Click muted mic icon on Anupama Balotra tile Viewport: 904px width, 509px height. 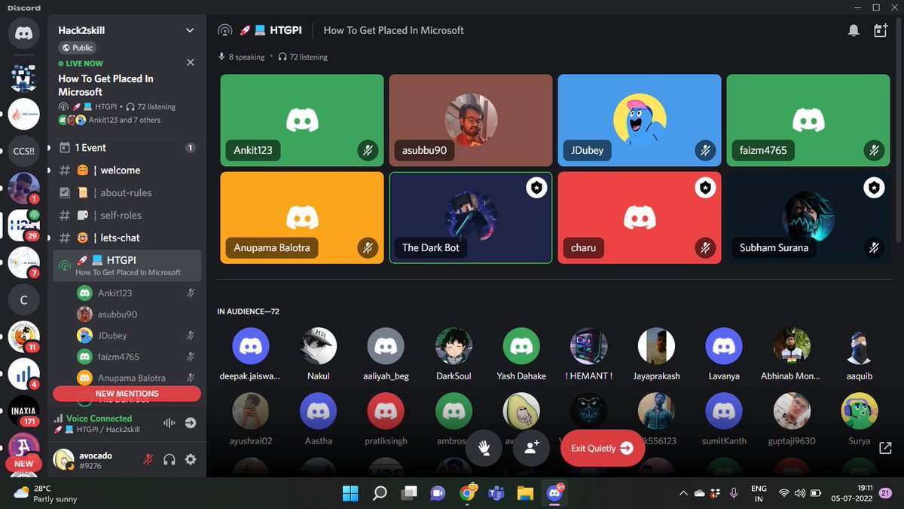click(367, 247)
